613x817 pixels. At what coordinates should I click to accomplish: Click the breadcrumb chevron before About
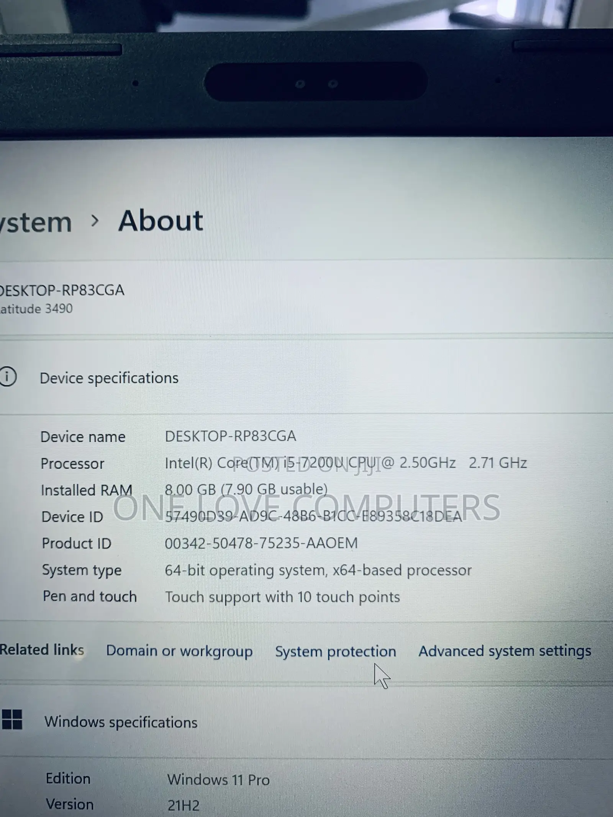pyautogui.click(x=95, y=221)
